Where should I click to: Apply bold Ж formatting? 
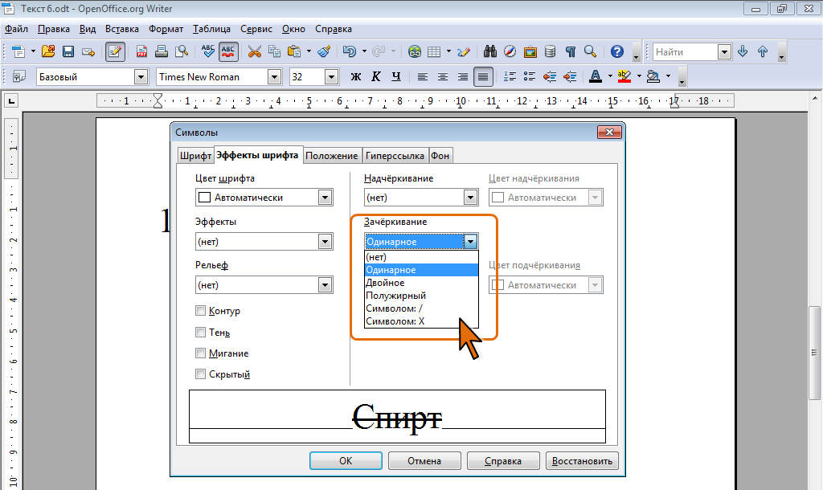click(356, 76)
